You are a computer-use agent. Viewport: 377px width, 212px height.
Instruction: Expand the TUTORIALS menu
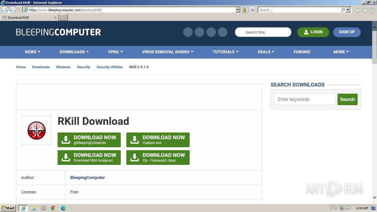pos(226,52)
